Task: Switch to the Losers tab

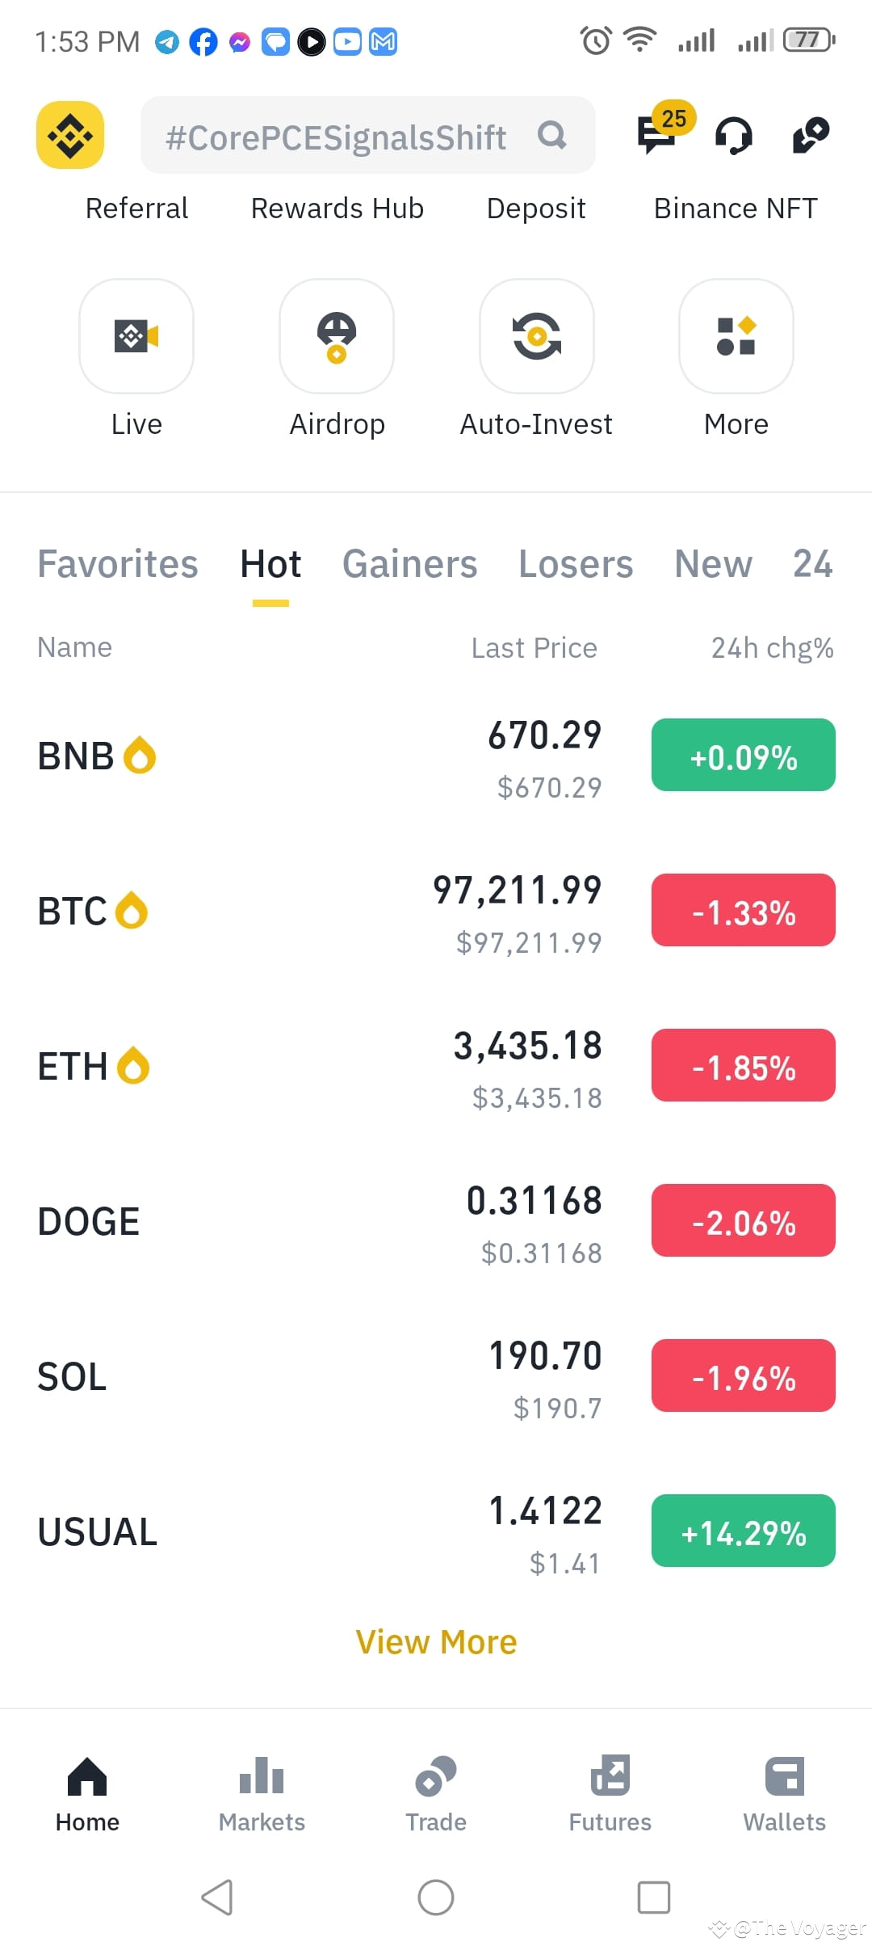Action: (x=576, y=564)
